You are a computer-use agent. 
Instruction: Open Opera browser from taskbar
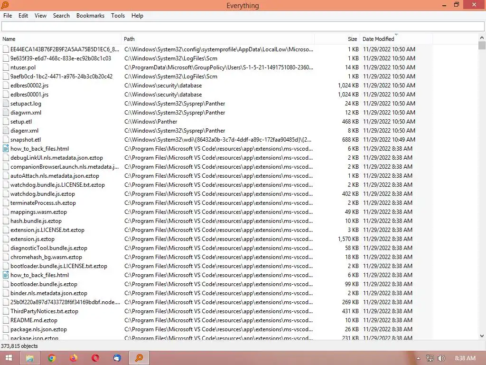95,358
